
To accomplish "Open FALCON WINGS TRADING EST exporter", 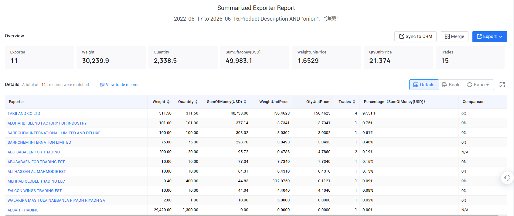I will [35, 191].
